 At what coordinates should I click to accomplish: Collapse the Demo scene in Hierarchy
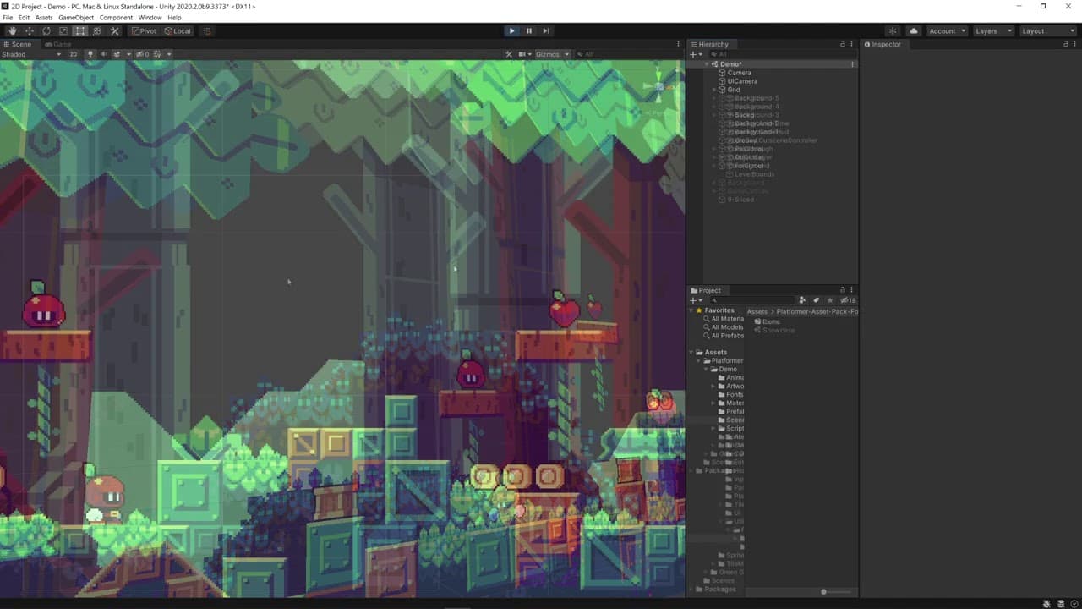coord(708,64)
